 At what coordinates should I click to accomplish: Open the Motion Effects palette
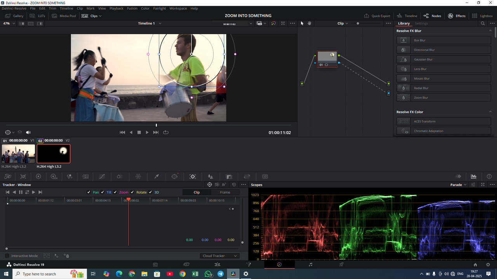click(x=85, y=177)
